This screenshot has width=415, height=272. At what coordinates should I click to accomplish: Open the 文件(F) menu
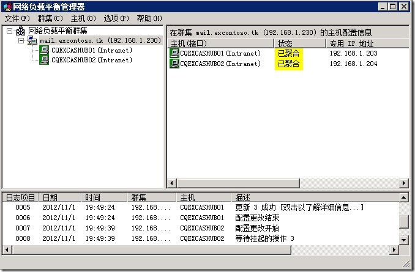pos(17,18)
